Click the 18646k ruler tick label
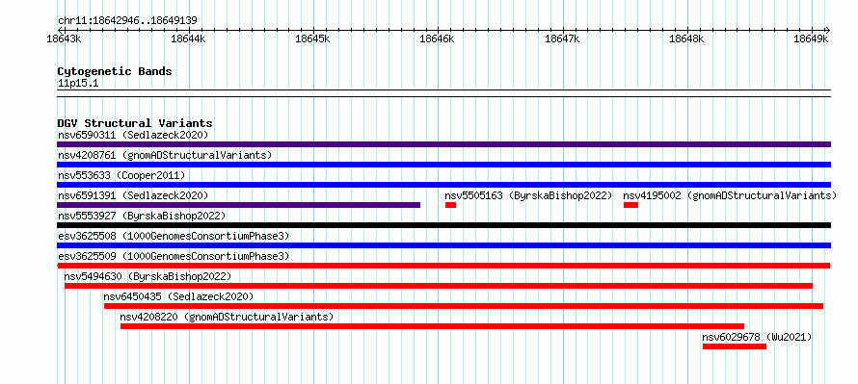 [x=438, y=38]
